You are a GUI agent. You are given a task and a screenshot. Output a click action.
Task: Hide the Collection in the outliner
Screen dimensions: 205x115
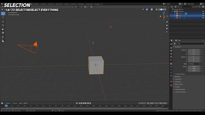pos(203,11)
